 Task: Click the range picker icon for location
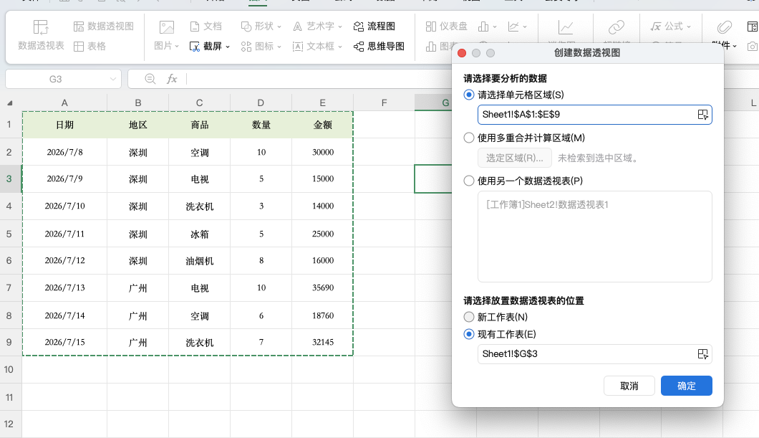click(x=703, y=354)
